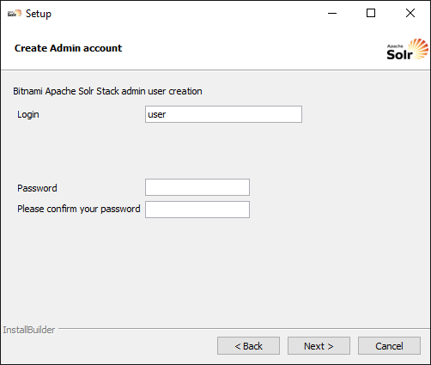Minimize the Setup window

coord(332,13)
